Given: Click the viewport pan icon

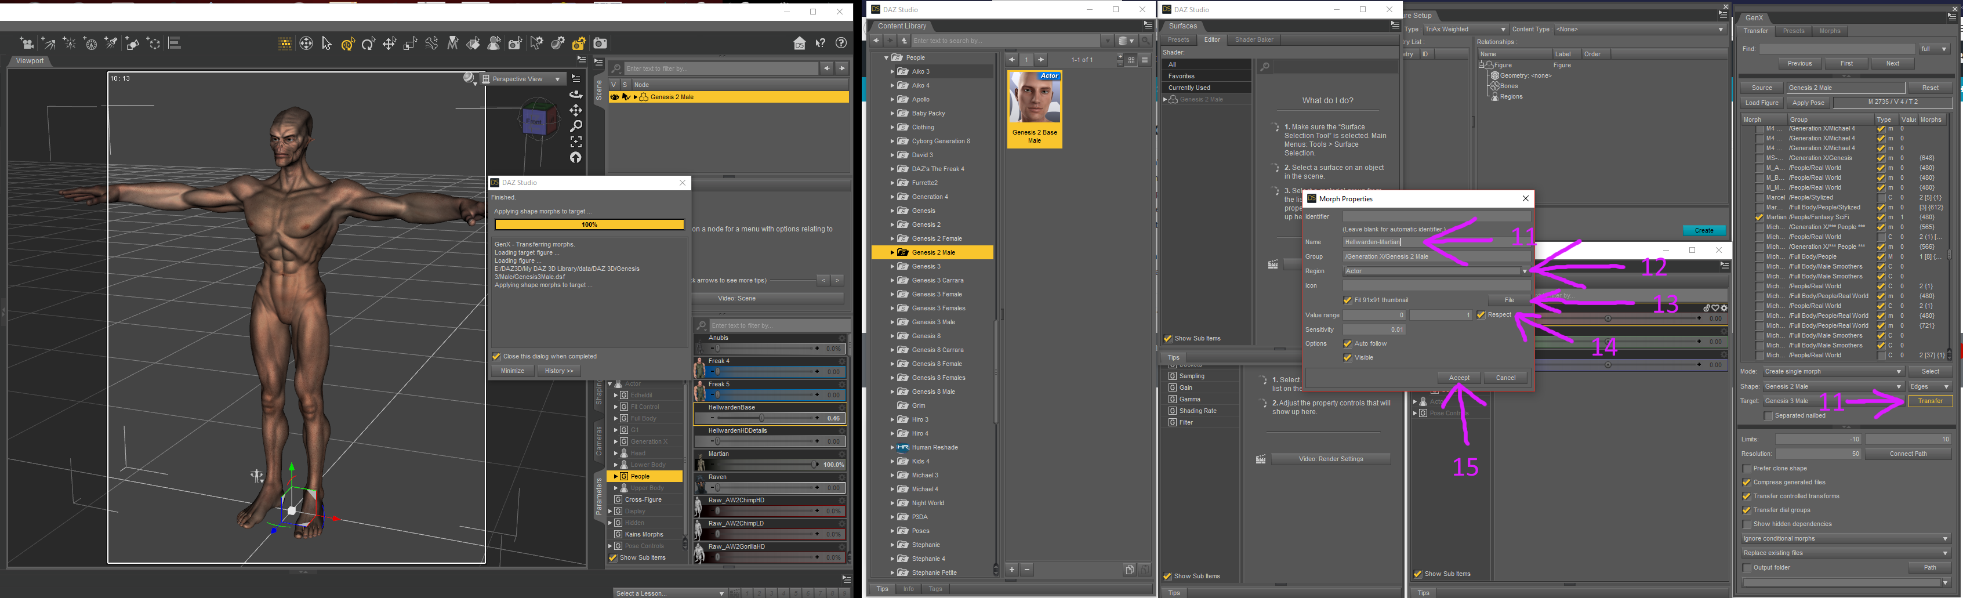Looking at the screenshot, I should 576,110.
